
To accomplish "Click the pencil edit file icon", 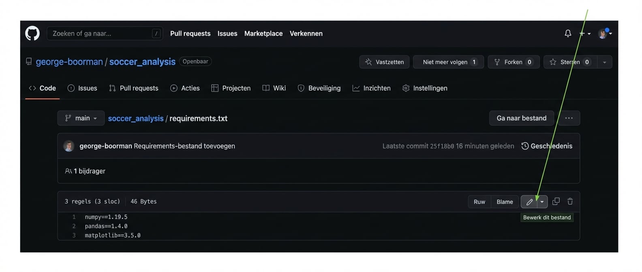I will [x=529, y=202].
